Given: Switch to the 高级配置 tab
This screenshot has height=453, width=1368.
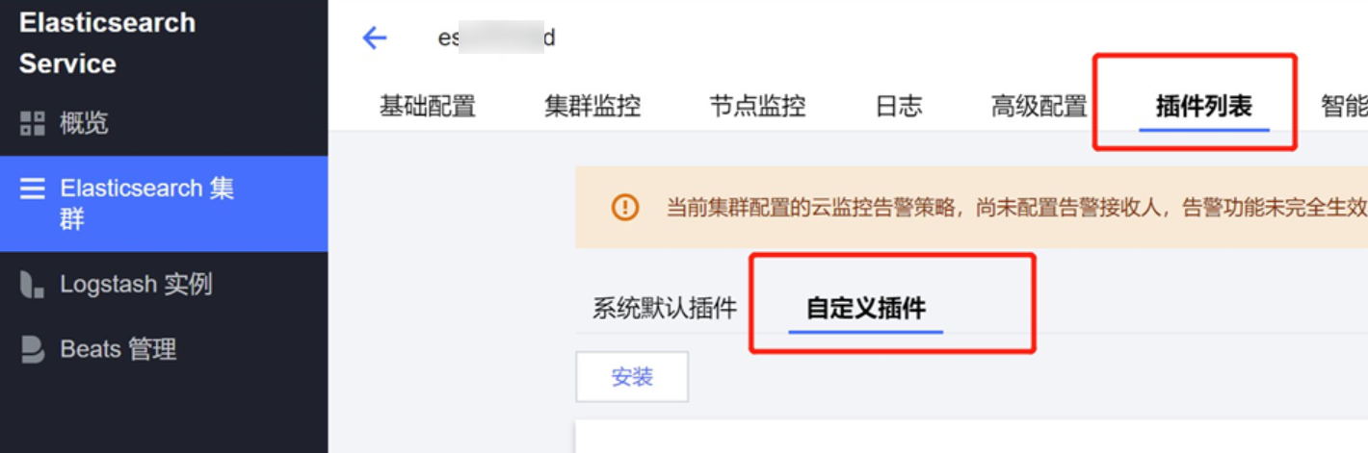Looking at the screenshot, I should click(x=1039, y=106).
